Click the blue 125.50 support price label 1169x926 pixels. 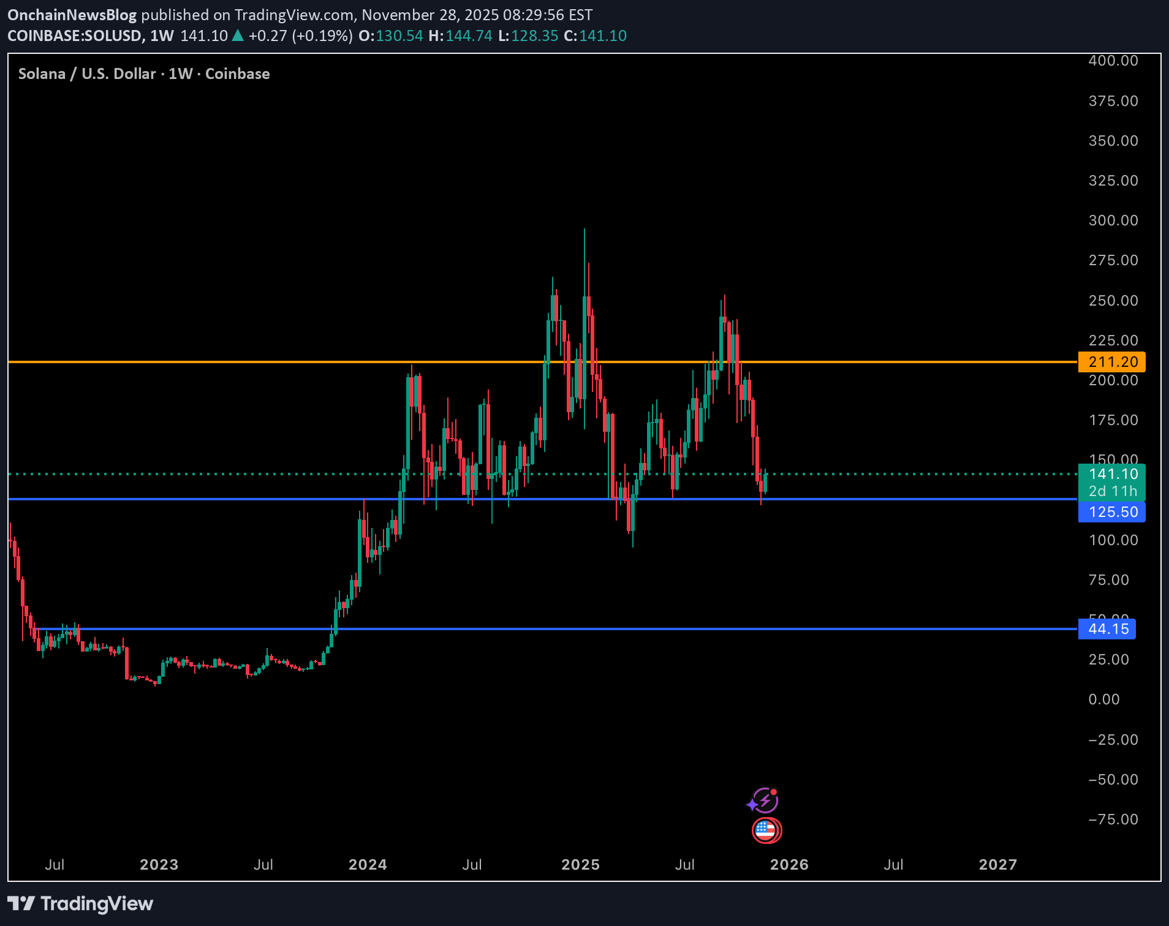pyautogui.click(x=1111, y=512)
